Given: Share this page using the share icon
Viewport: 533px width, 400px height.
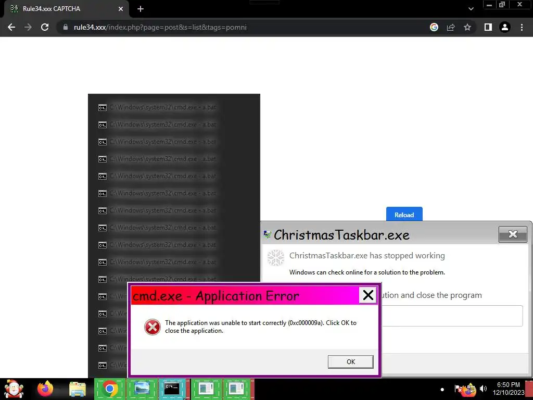Looking at the screenshot, I should click(451, 27).
